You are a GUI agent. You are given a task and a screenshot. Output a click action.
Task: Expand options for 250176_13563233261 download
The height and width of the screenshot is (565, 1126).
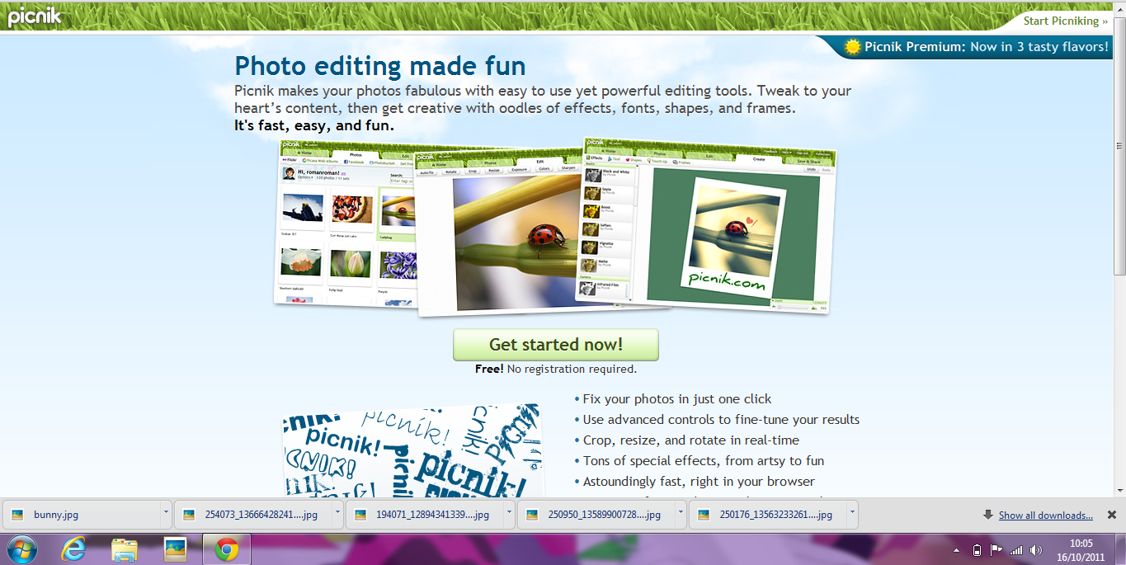click(x=852, y=512)
